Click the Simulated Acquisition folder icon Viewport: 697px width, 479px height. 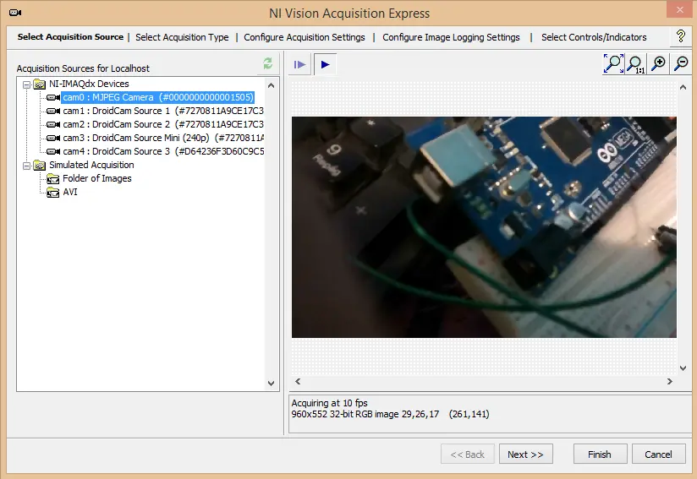tap(40, 165)
